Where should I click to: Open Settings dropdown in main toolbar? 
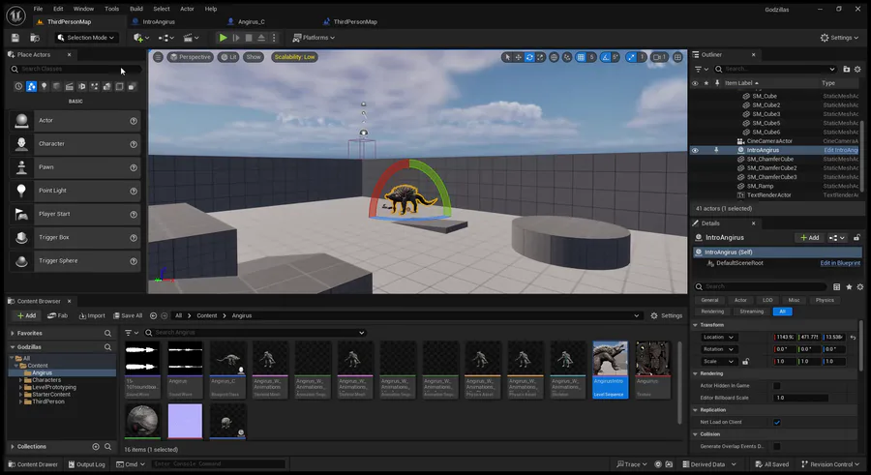pos(839,38)
